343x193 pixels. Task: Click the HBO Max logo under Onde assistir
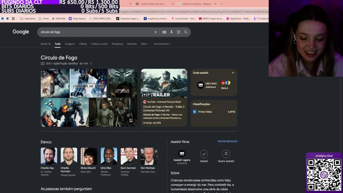click(x=200, y=85)
